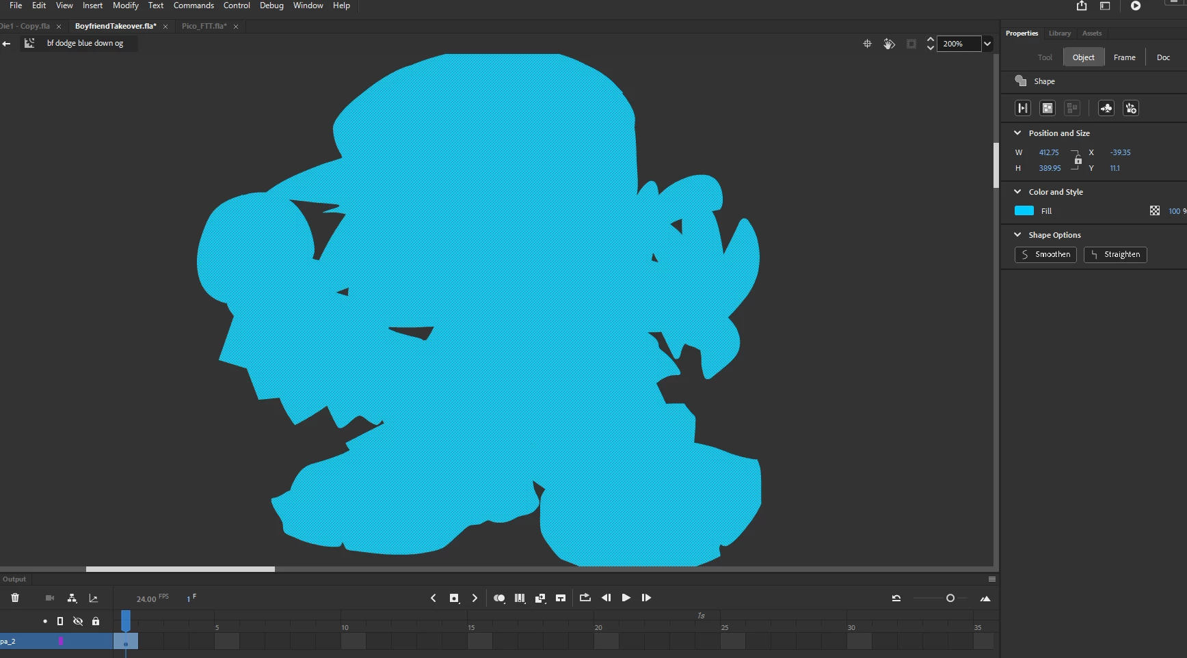Open the stage zoom percentage dropdown
Image resolution: width=1187 pixels, height=658 pixels.
pyautogui.click(x=987, y=44)
